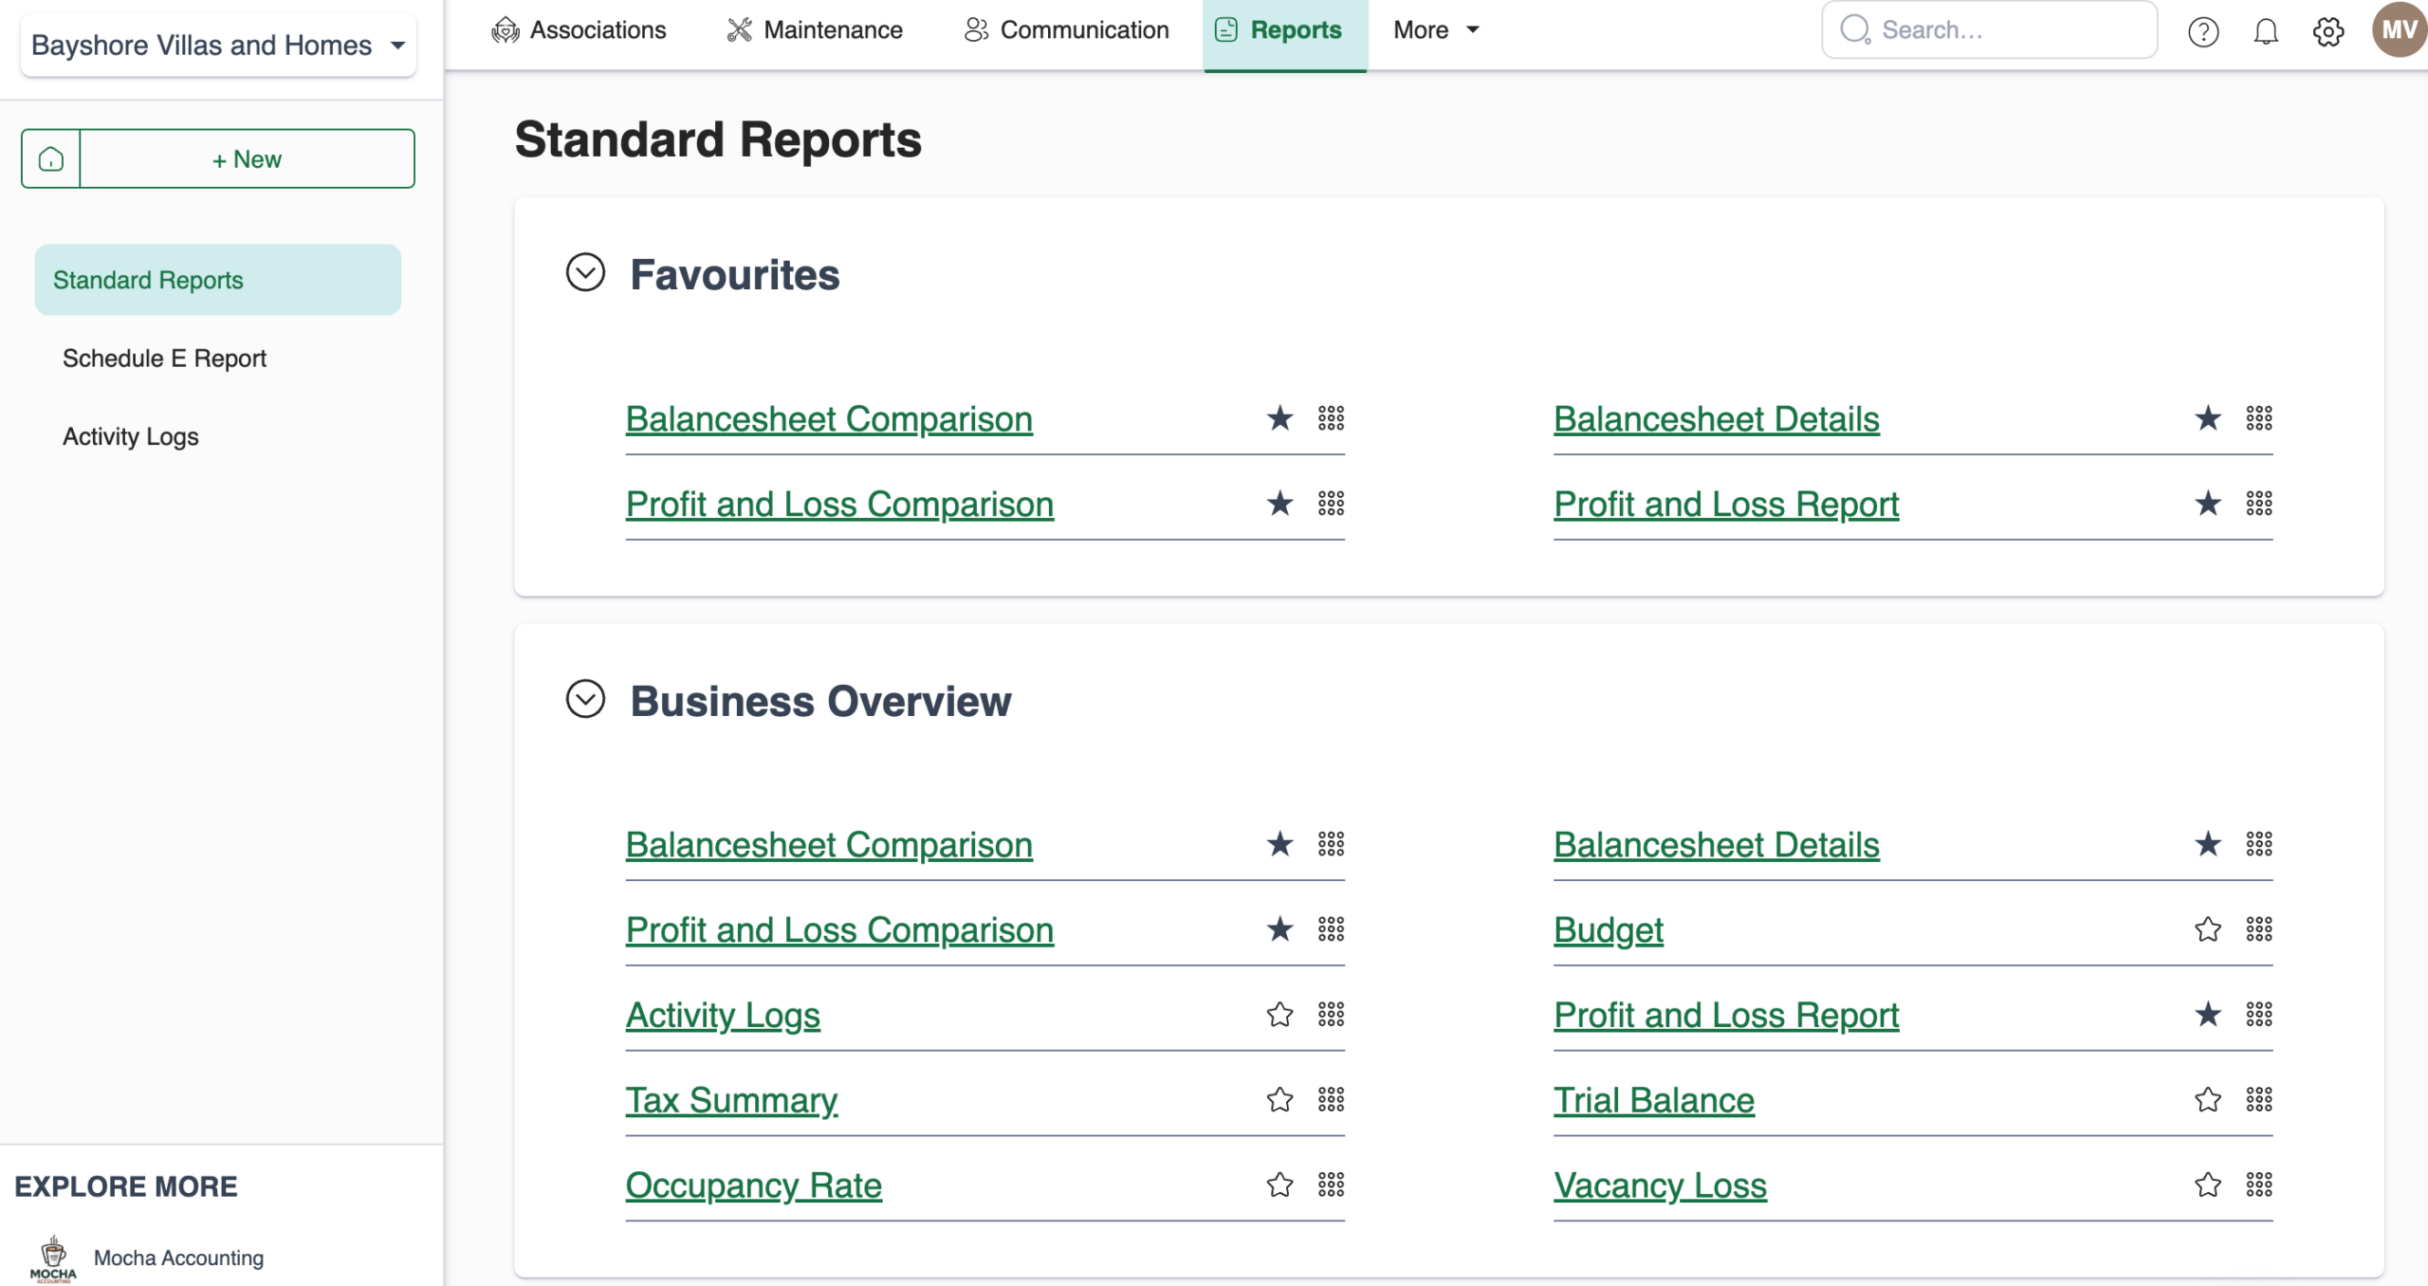The width and height of the screenshot is (2428, 1286).
Task: Open Balancesheet Details link in Business Overview
Action: (x=1717, y=845)
